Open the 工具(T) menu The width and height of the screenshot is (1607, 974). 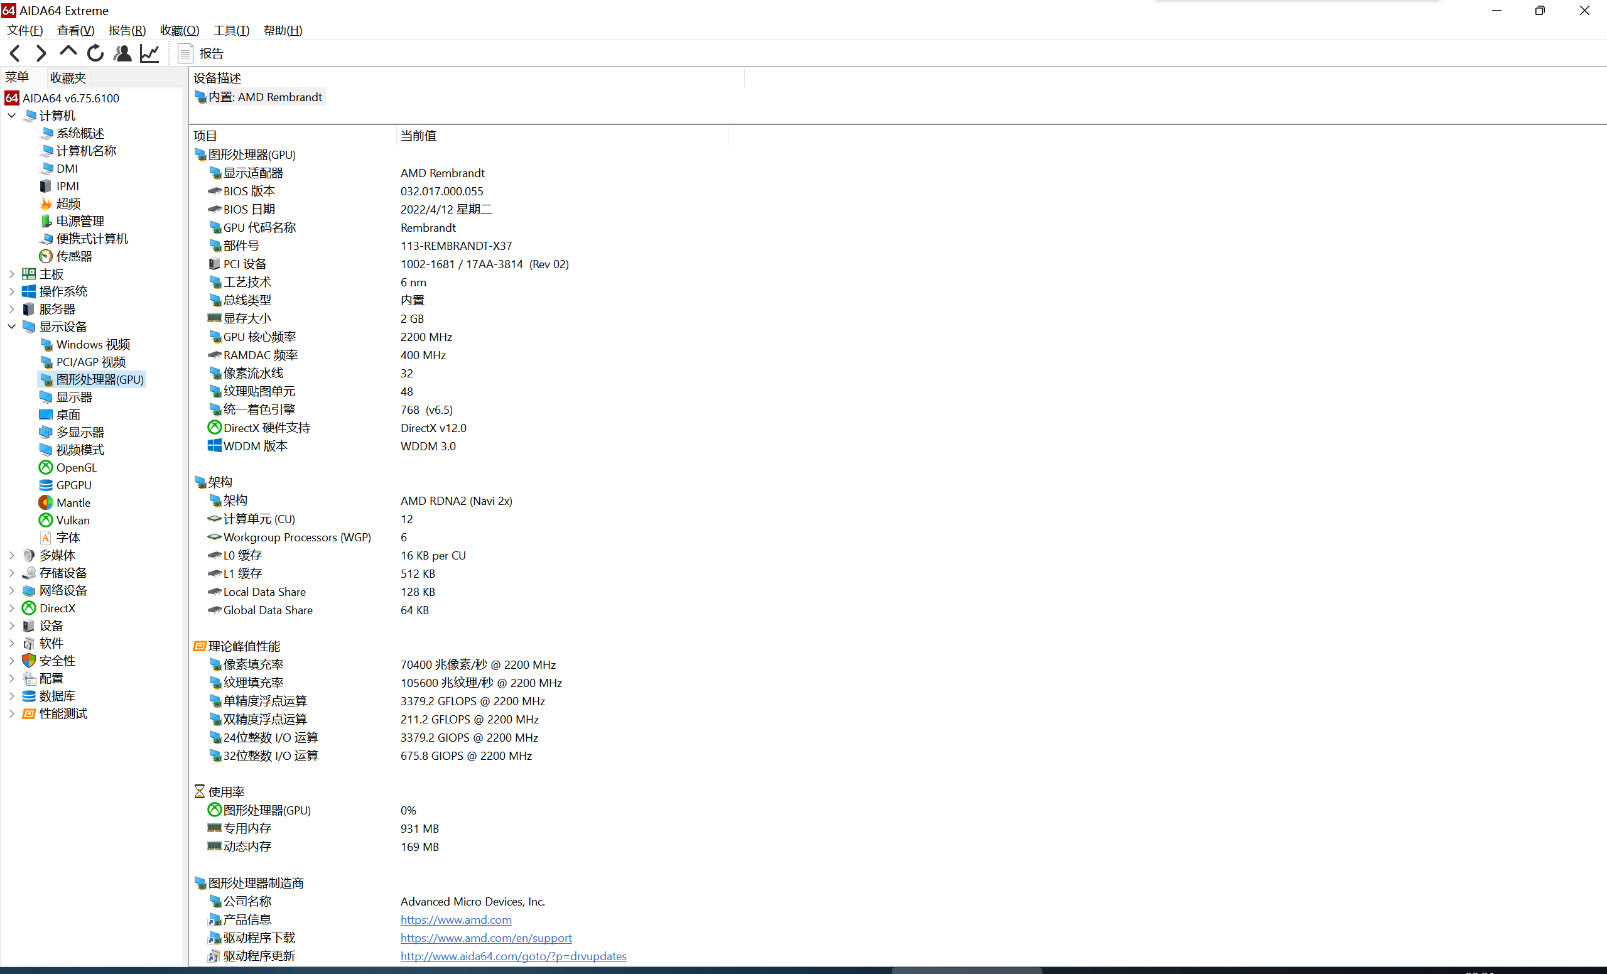pyautogui.click(x=232, y=30)
